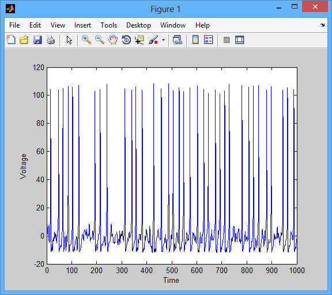This screenshot has height=295, width=332.
Task: Expand the Brush color dropdown arrow
Action: (x=163, y=40)
